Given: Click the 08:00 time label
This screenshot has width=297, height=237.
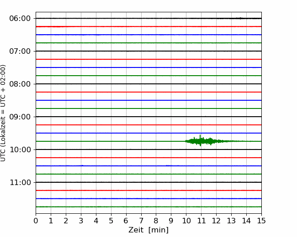Looking at the screenshot, I should click(20, 84).
